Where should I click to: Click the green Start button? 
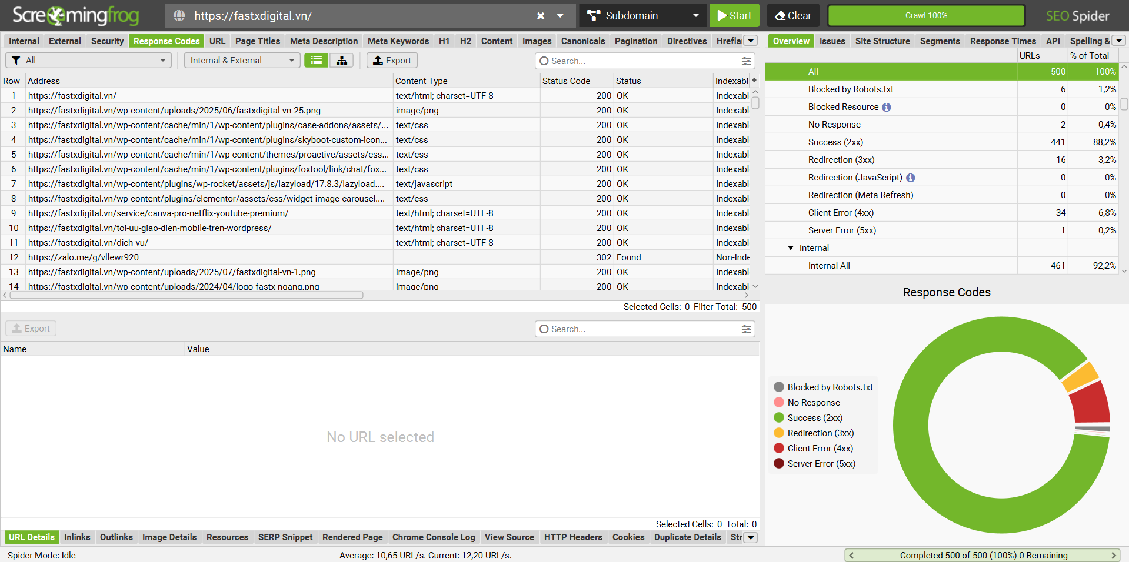coord(734,16)
